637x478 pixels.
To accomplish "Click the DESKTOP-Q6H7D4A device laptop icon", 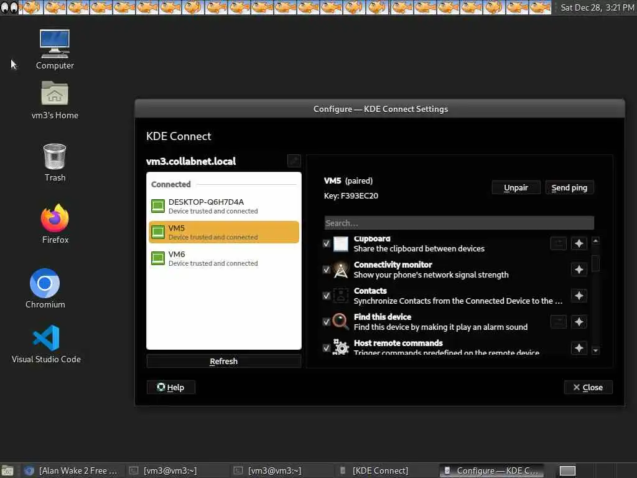I will tap(157, 206).
